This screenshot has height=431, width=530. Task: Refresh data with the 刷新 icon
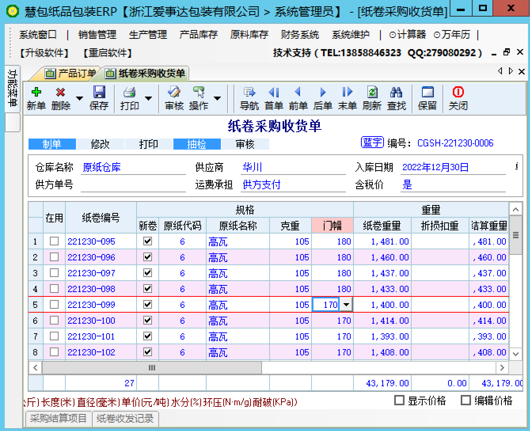tap(372, 93)
